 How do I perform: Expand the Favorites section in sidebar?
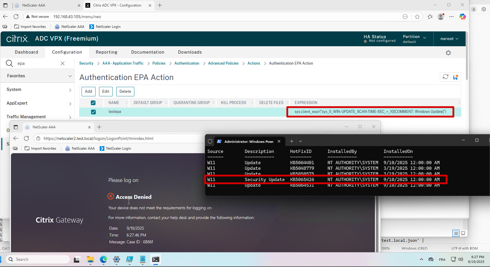tap(70, 76)
